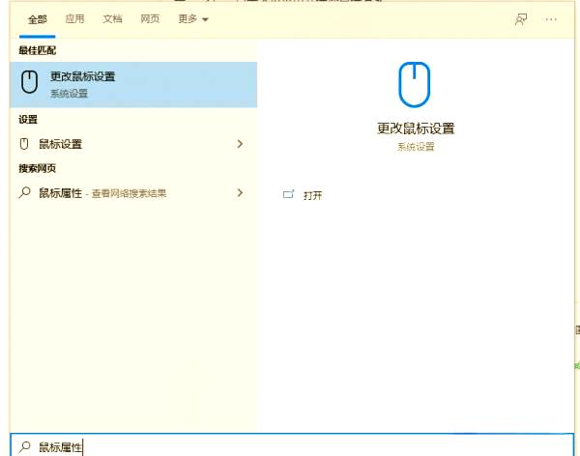The height and width of the screenshot is (456, 580).
Task: Click the mouse icon in best match result
Action: click(x=30, y=84)
